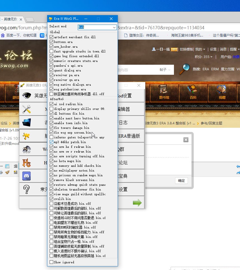Open the yellow puzzle piece plugin entry

click(26, 136)
